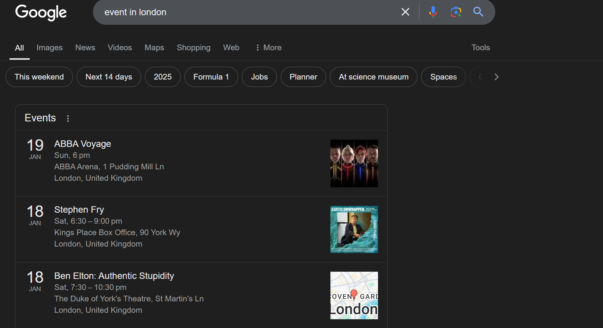Viewport: 603px width, 328px height.
Task: Open Events options three-dot menu
Action: (x=68, y=118)
